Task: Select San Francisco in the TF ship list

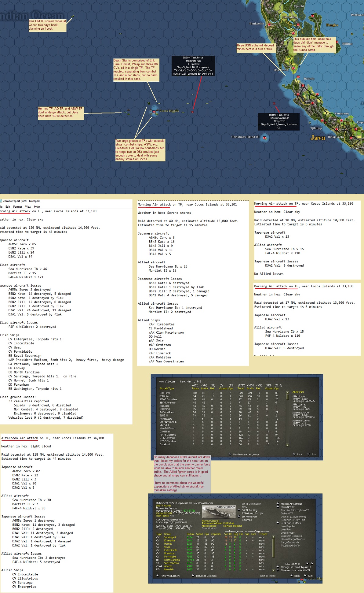Action: point(171,563)
